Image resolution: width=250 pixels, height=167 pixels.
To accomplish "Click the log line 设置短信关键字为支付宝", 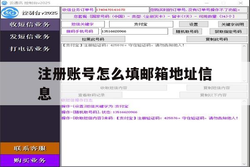I will point(95,106).
